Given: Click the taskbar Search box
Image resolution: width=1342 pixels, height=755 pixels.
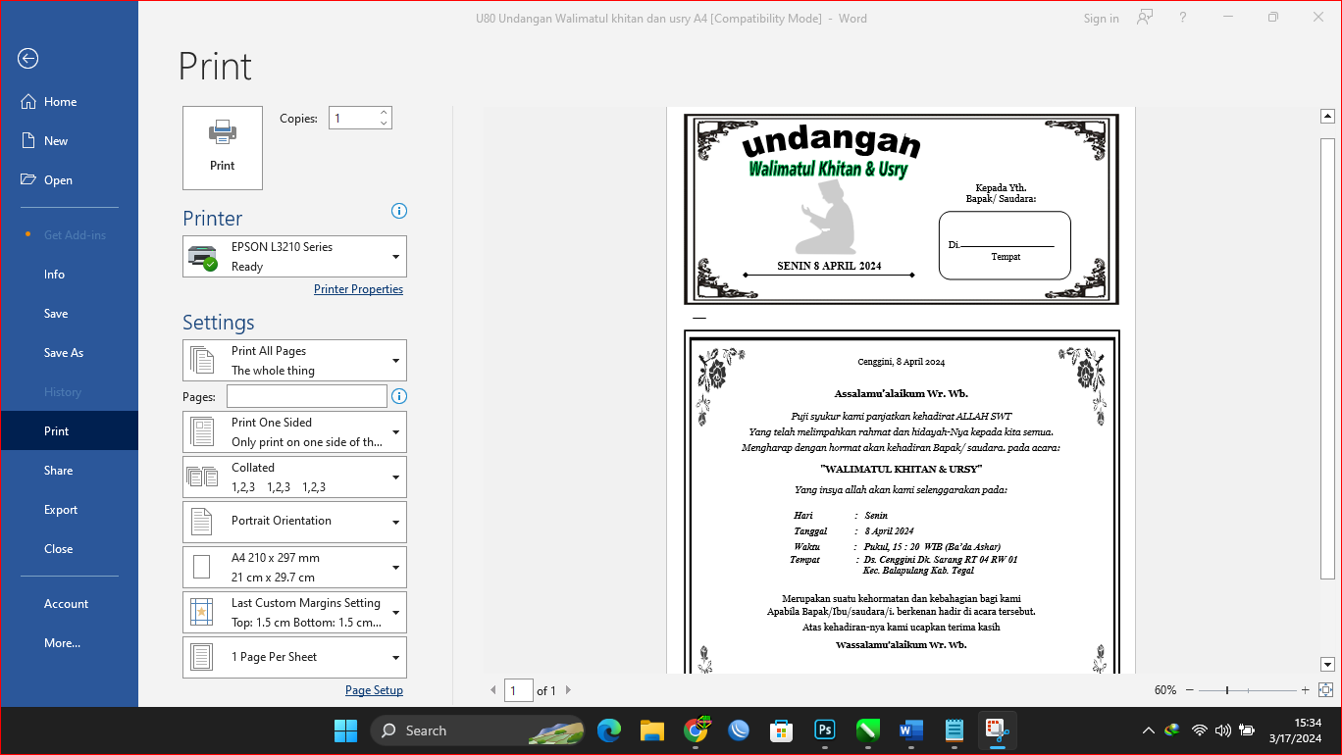Looking at the screenshot, I should tap(477, 730).
